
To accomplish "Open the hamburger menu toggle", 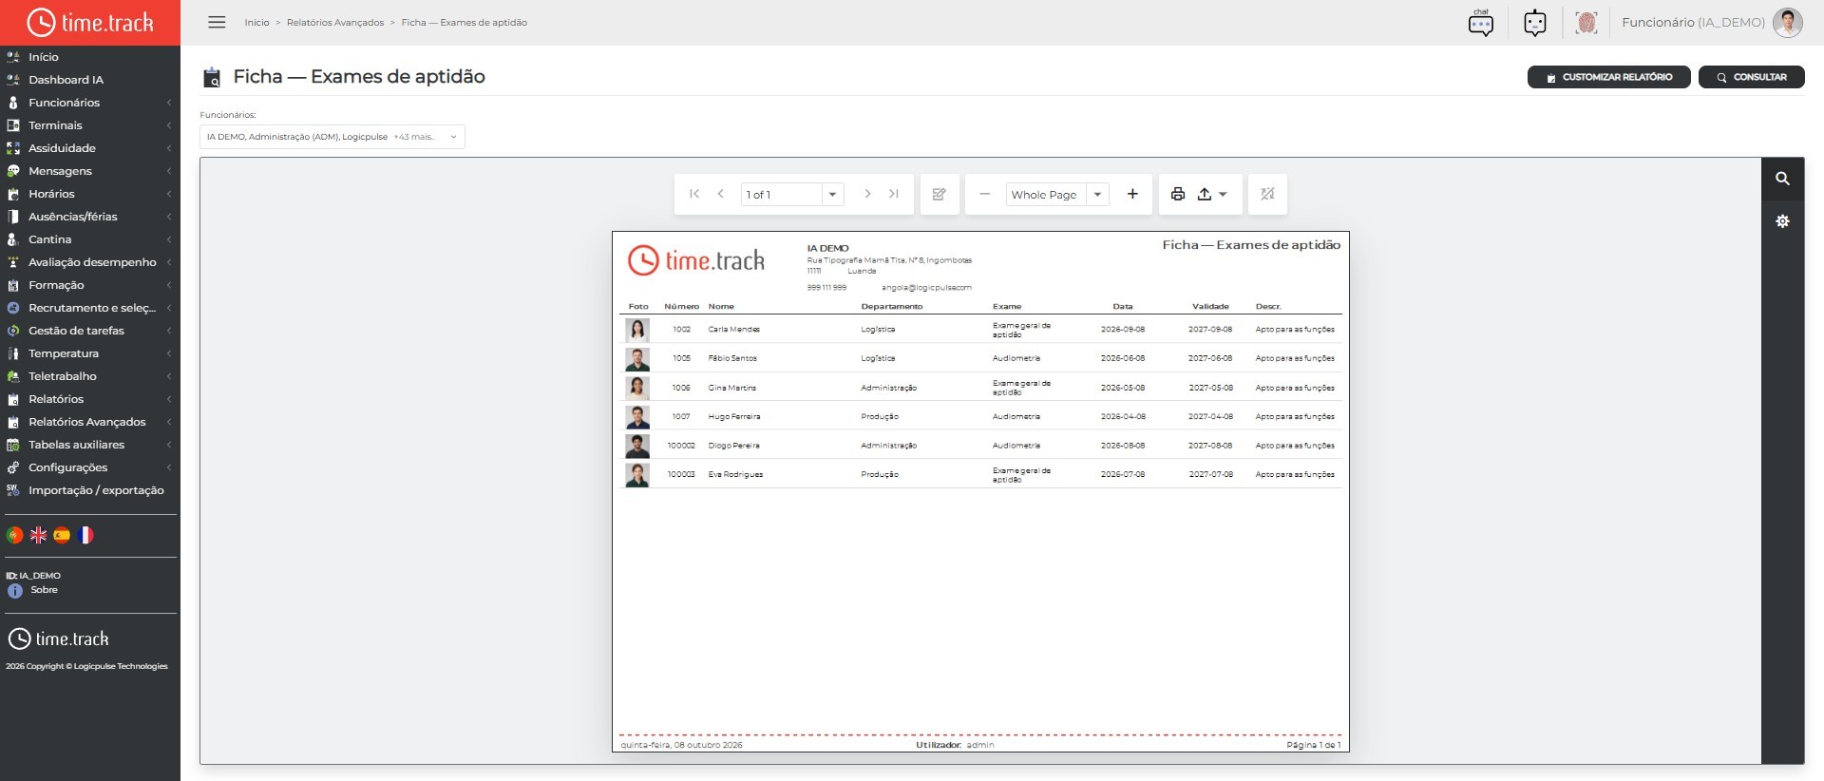I will coord(217,22).
